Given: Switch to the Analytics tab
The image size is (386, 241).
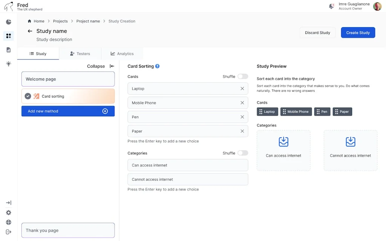Looking at the screenshot, I should coord(122,53).
